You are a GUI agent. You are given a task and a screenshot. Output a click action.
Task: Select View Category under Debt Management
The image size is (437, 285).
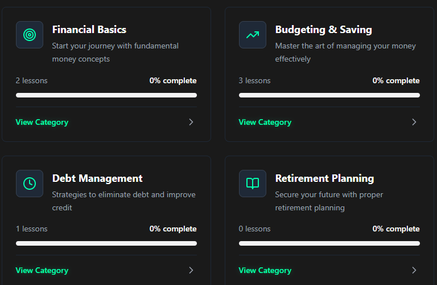42,270
